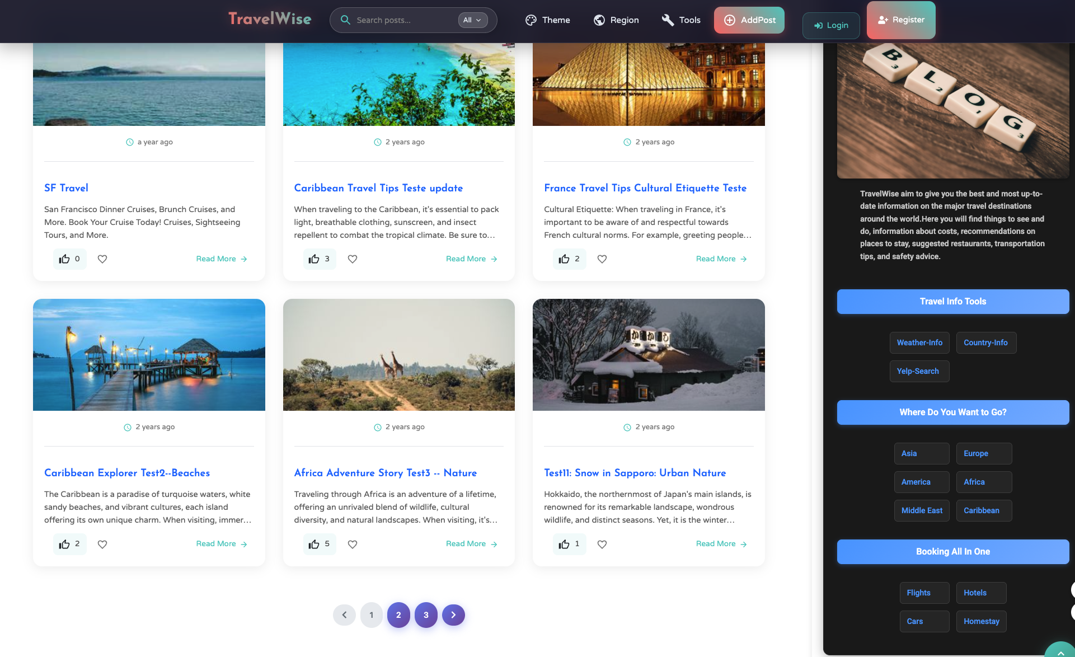Favorite the Caribbean Travel Tips post heart

(x=353, y=259)
